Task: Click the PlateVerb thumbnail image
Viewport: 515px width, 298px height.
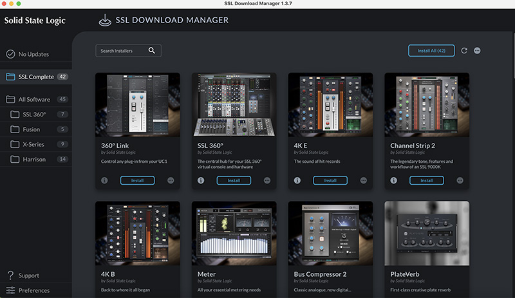Action: [427, 232]
